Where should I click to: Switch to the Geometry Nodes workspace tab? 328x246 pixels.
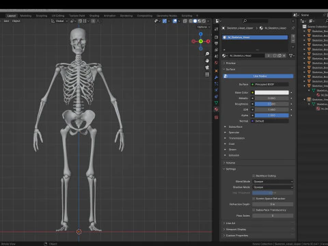[167, 16]
